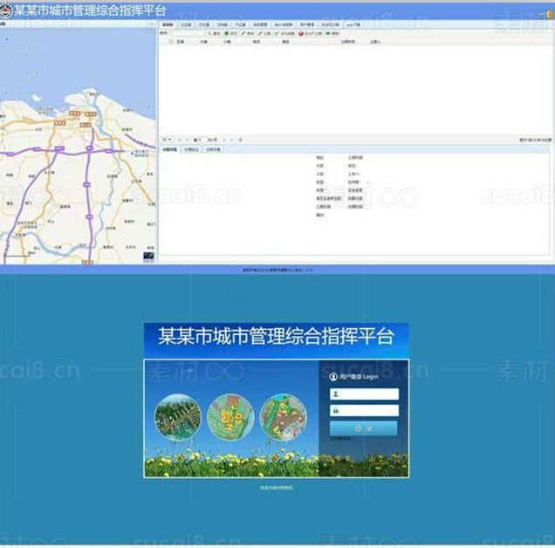Click the blue login button
555x548 pixels.
364,428
